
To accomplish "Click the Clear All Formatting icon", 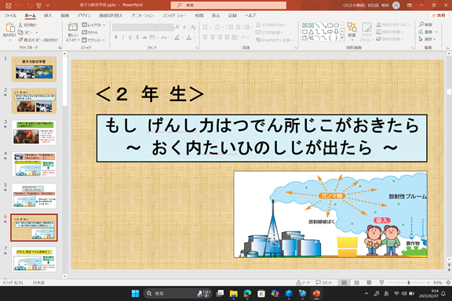I will [193, 27].
